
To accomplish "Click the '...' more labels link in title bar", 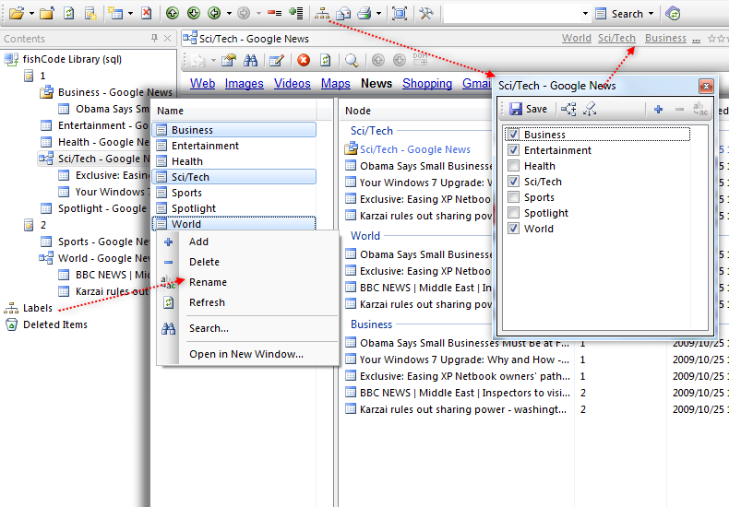I will [696, 39].
